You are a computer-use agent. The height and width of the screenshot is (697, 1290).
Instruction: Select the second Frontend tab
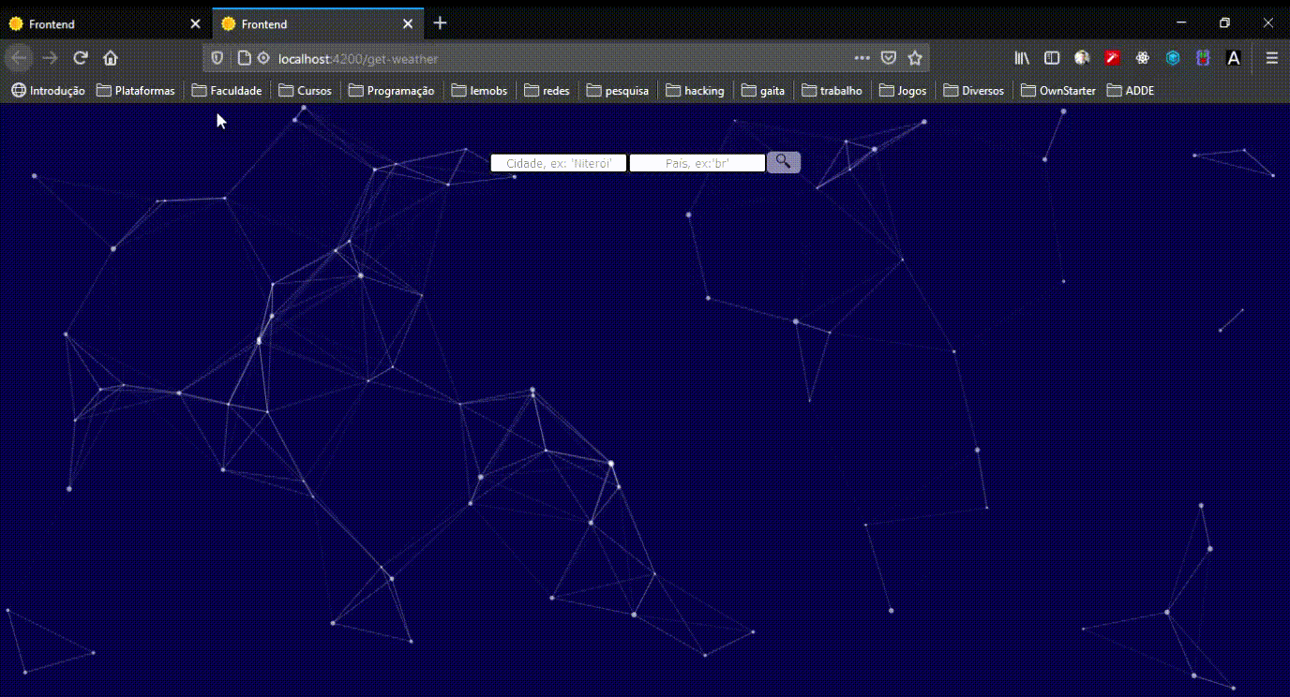318,24
